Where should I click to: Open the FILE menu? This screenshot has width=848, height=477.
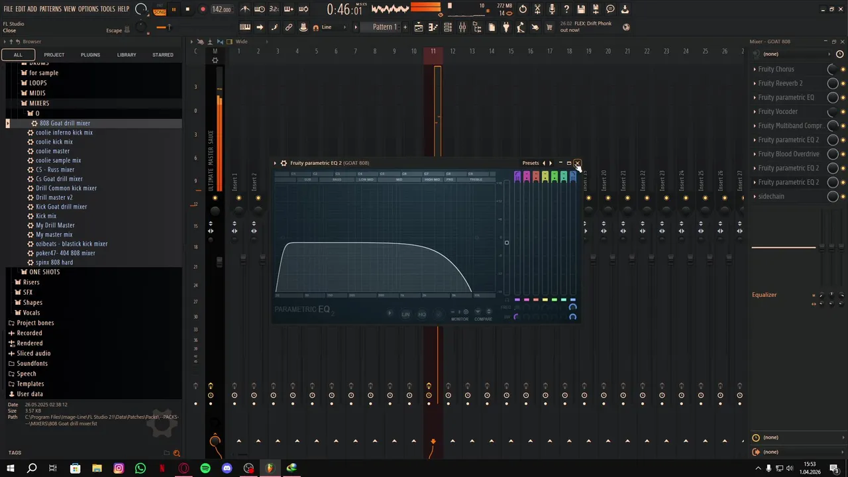(8, 9)
